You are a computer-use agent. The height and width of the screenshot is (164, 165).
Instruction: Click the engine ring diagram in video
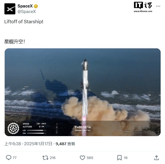pos(13,128)
